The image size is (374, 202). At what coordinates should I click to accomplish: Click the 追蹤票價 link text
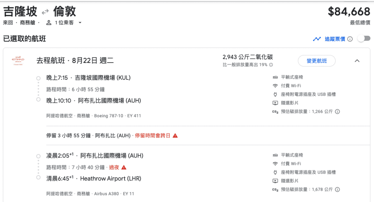pos(335,39)
